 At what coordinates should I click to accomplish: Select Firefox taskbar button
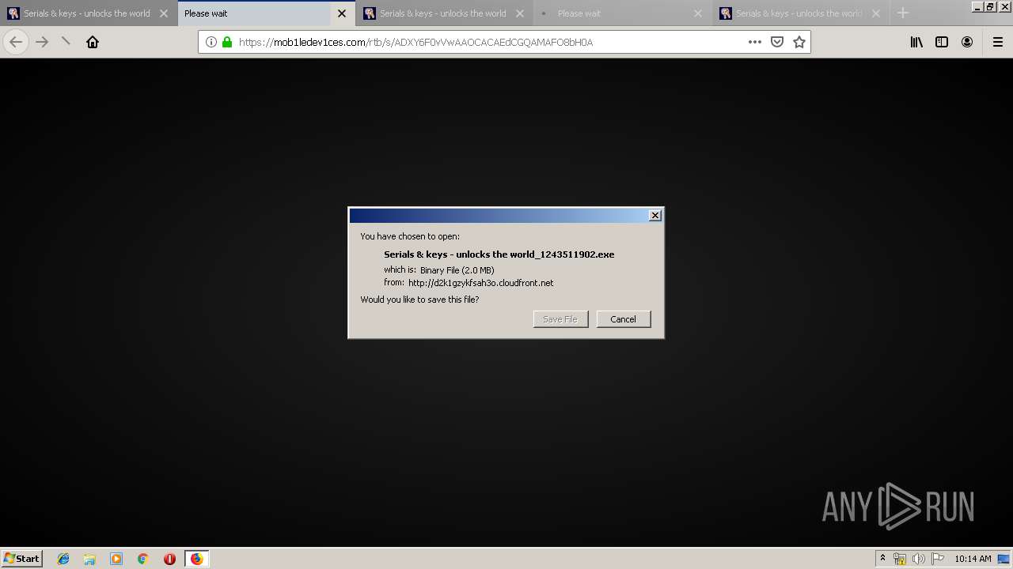click(196, 559)
